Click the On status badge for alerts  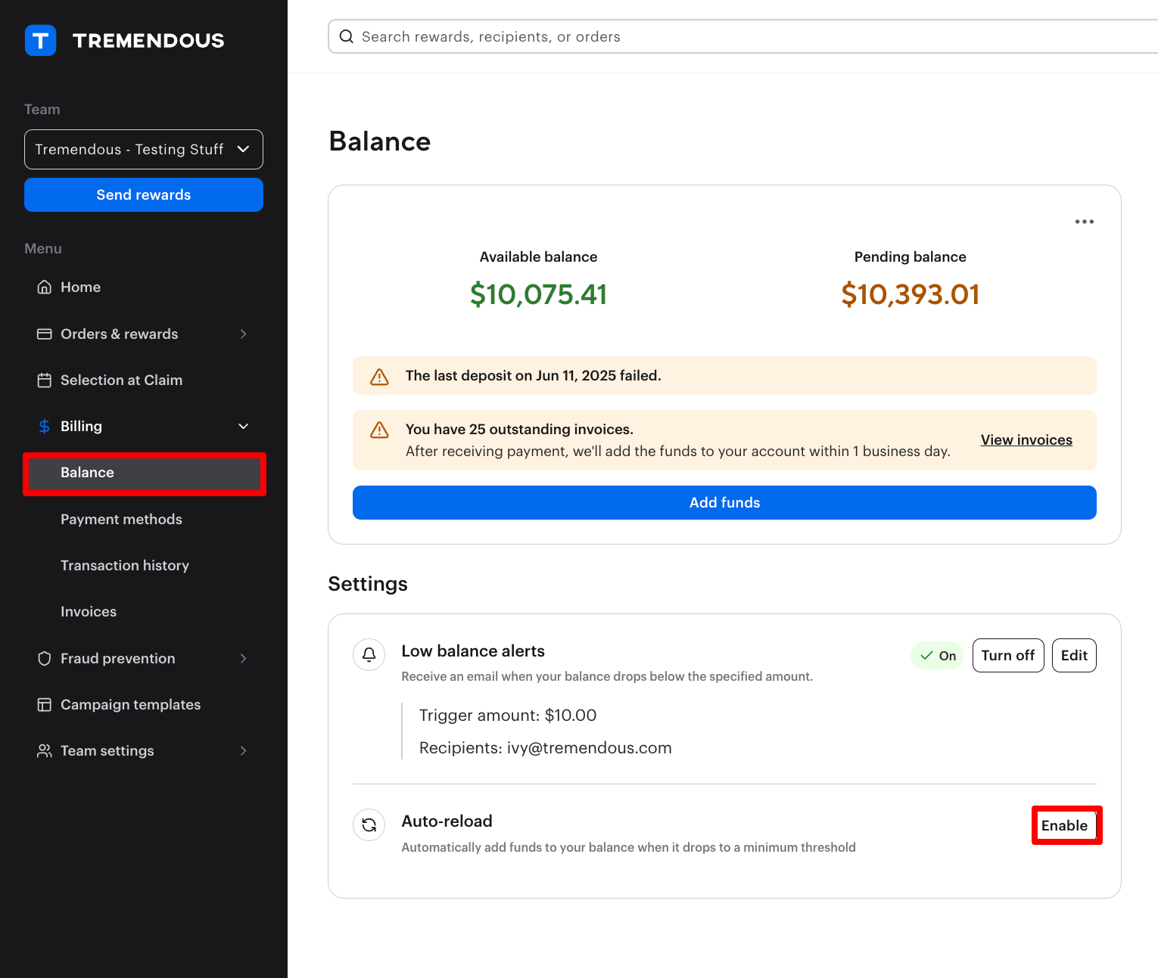click(x=938, y=656)
